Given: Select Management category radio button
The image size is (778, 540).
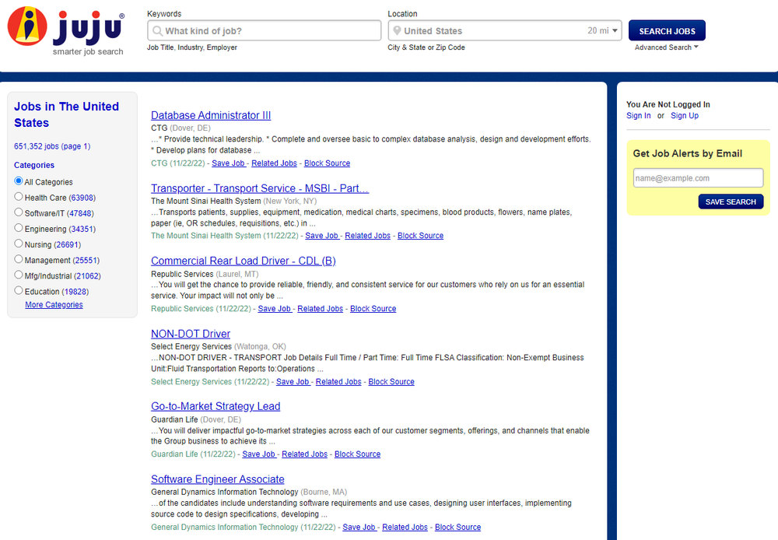Looking at the screenshot, I should click(x=19, y=259).
